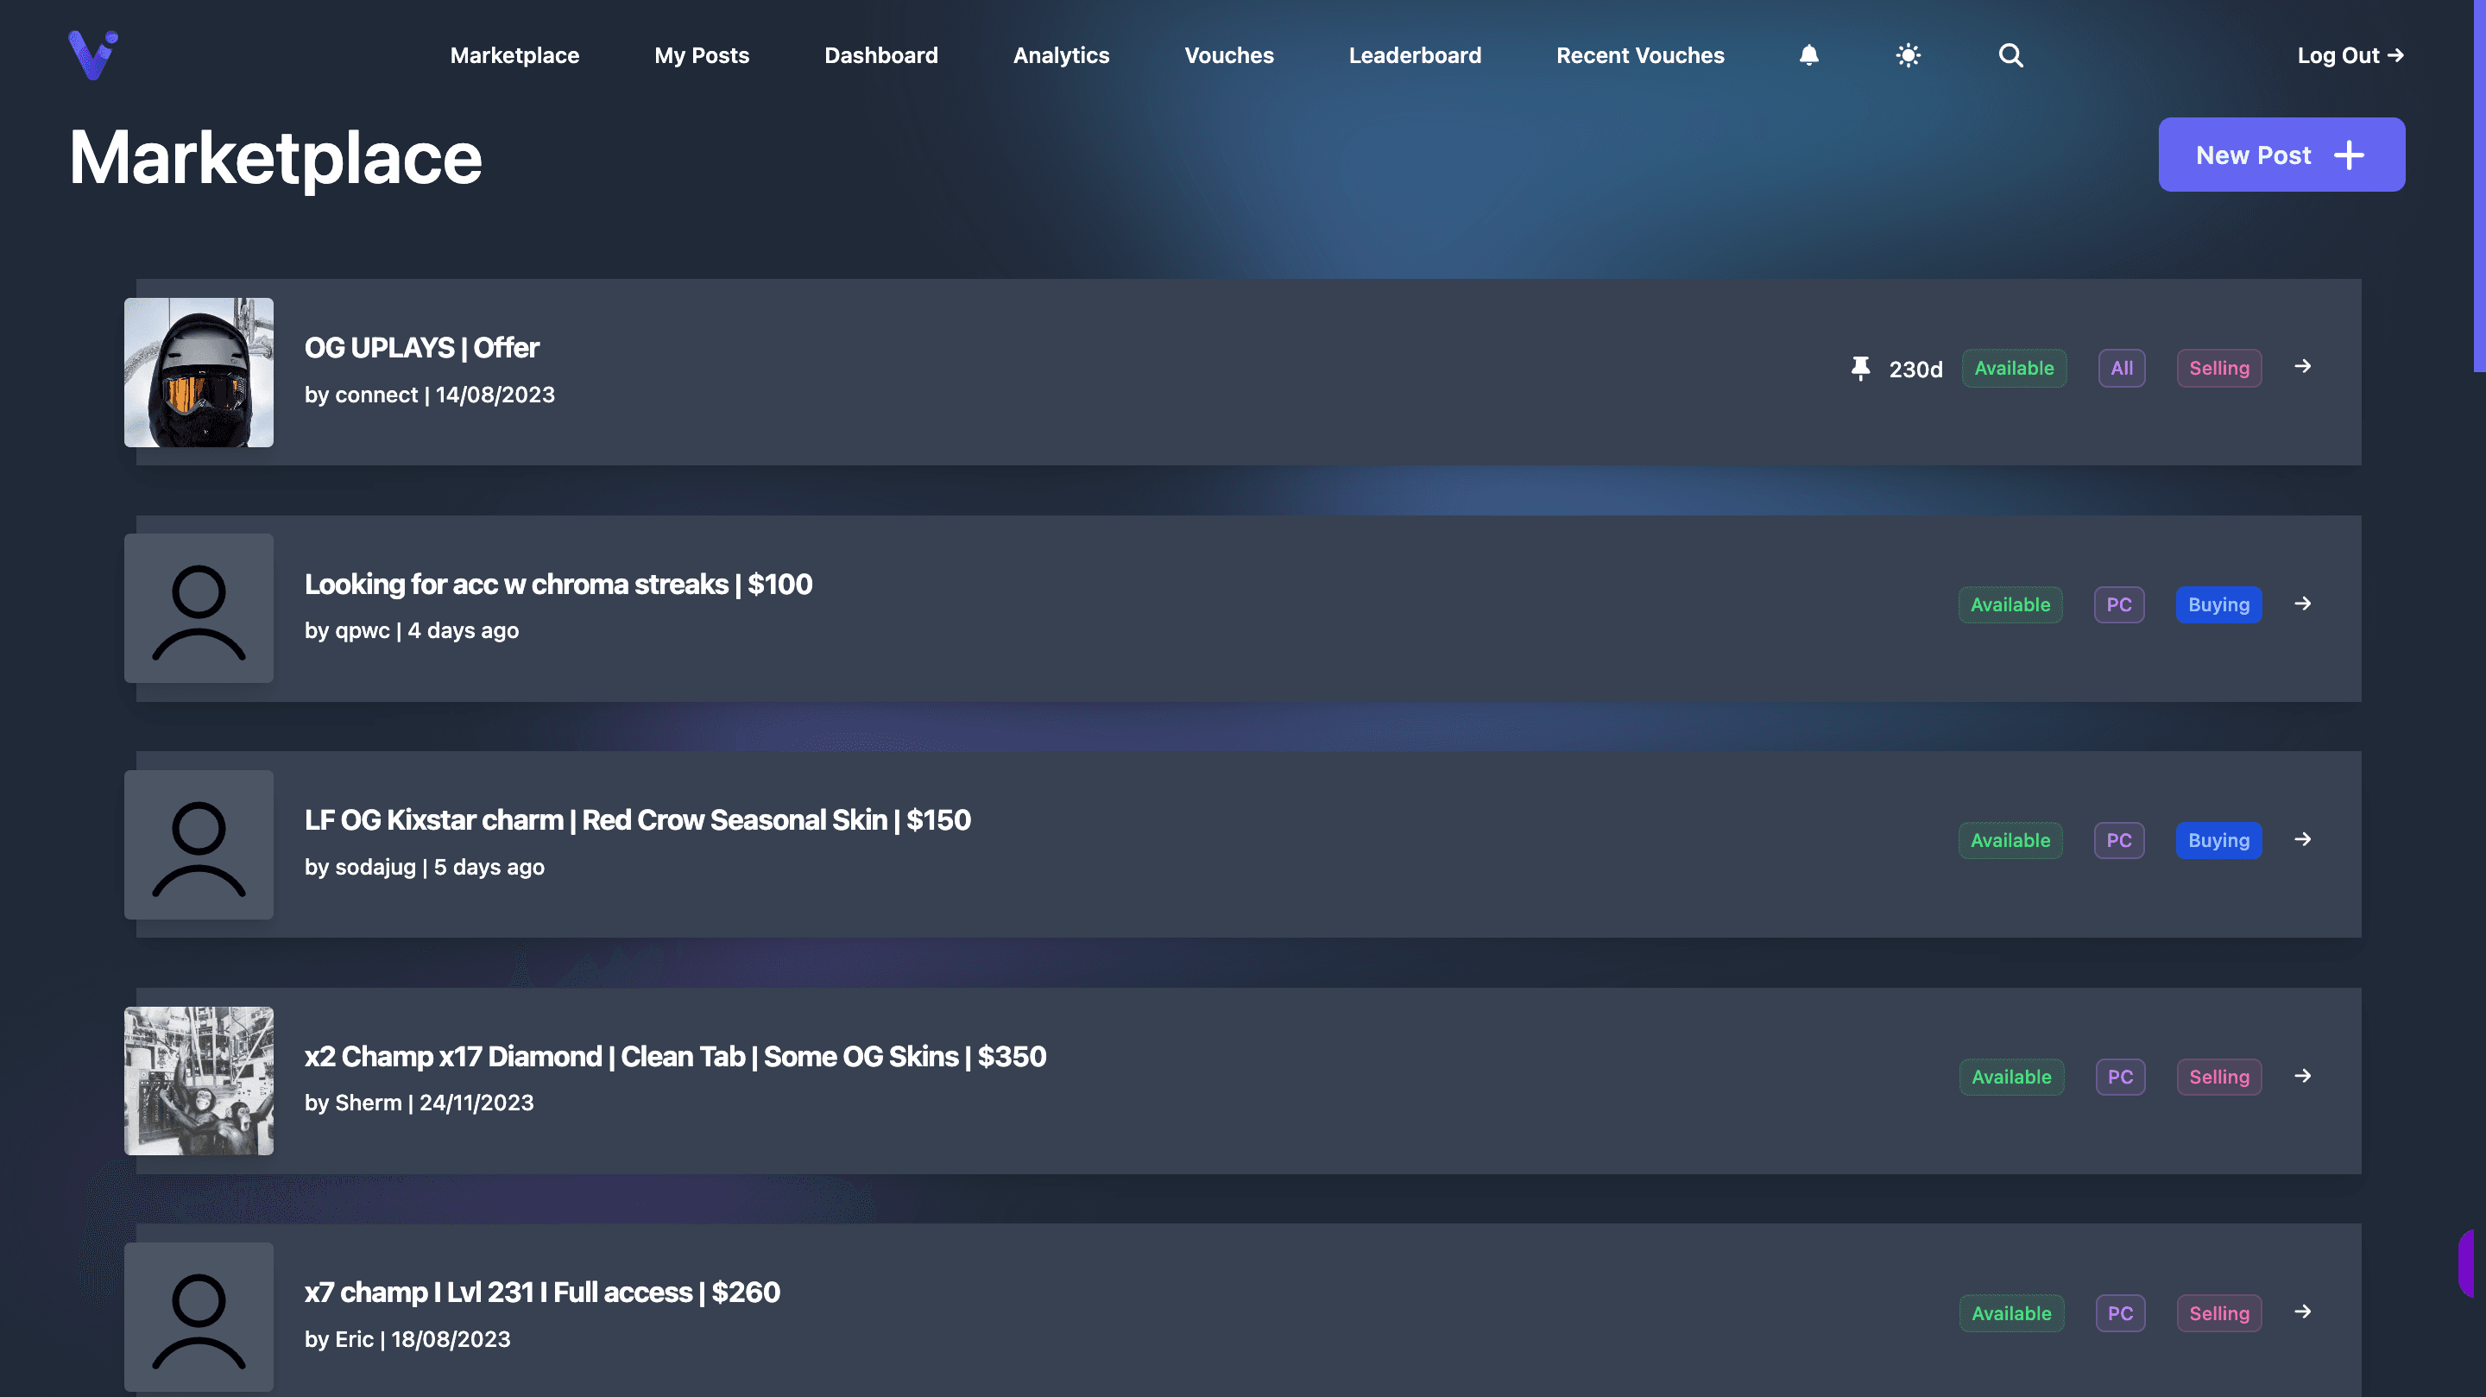The height and width of the screenshot is (1397, 2486).
Task: Click the purple V logo icon
Action: tap(92, 55)
